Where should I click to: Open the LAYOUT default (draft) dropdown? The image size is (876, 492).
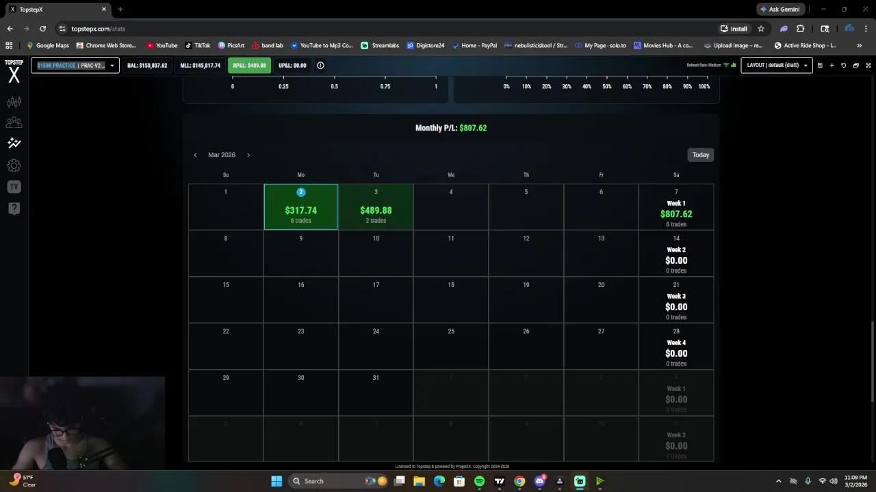(x=777, y=66)
